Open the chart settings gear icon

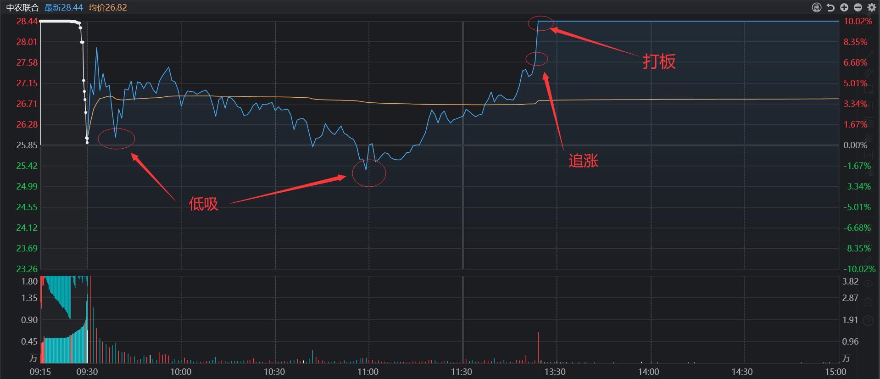(x=871, y=7)
